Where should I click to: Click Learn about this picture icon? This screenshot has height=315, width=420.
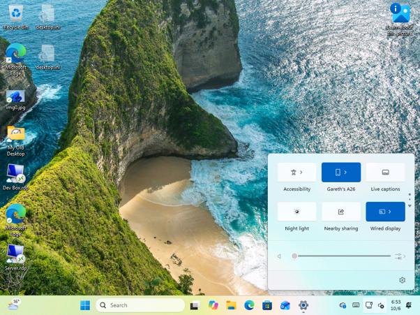[400, 20]
